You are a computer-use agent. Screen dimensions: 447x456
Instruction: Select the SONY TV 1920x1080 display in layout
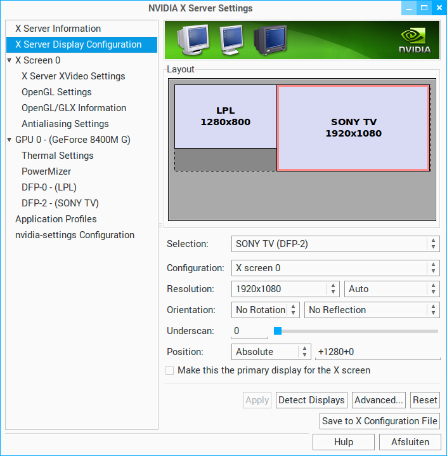[x=353, y=128]
